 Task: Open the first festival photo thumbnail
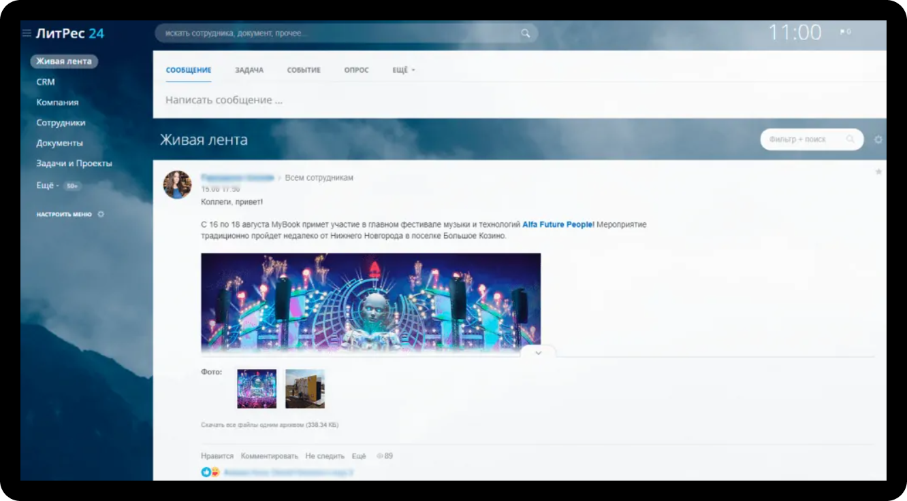point(257,389)
